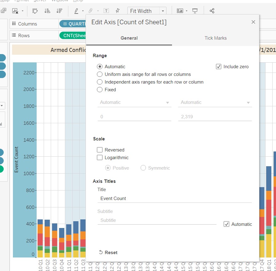Select the Fixed range radio button
Screen dimensions: 276x271
[x=100, y=90]
